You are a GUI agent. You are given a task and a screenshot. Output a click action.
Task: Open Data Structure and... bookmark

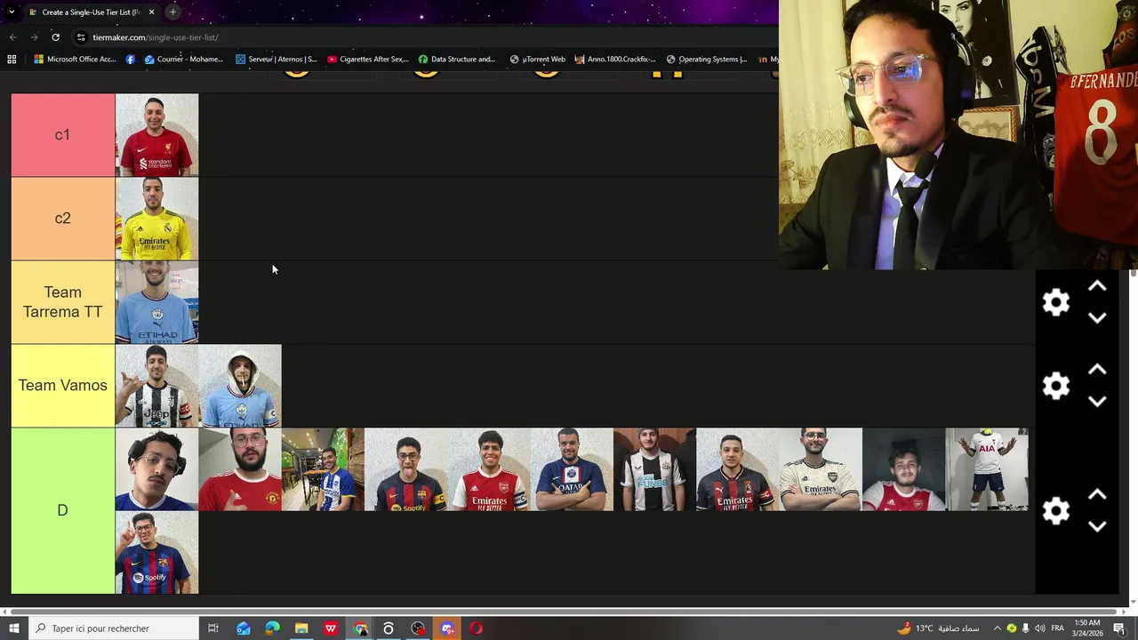[457, 60]
